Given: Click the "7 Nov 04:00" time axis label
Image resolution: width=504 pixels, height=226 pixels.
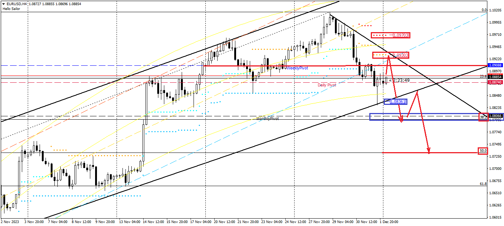Looking at the screenshot, I should point(57,222).
